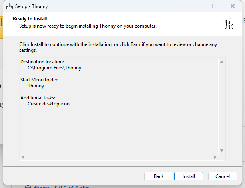The image size is (245, 188).
Task: Click the scroll up arrow in summary box
Action: tap(222, 62)
